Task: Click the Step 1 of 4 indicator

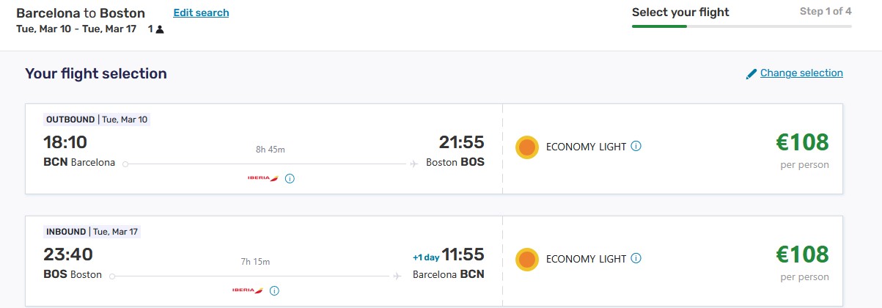Action: [x=826, y=11]
